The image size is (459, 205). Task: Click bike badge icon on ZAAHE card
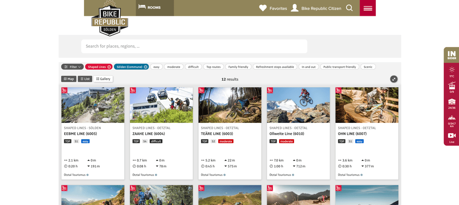click(x=133, y=90)
